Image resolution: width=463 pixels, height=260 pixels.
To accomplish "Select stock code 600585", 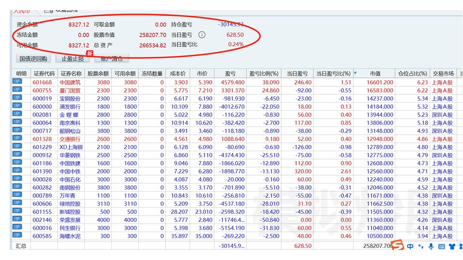I will 42,236.
